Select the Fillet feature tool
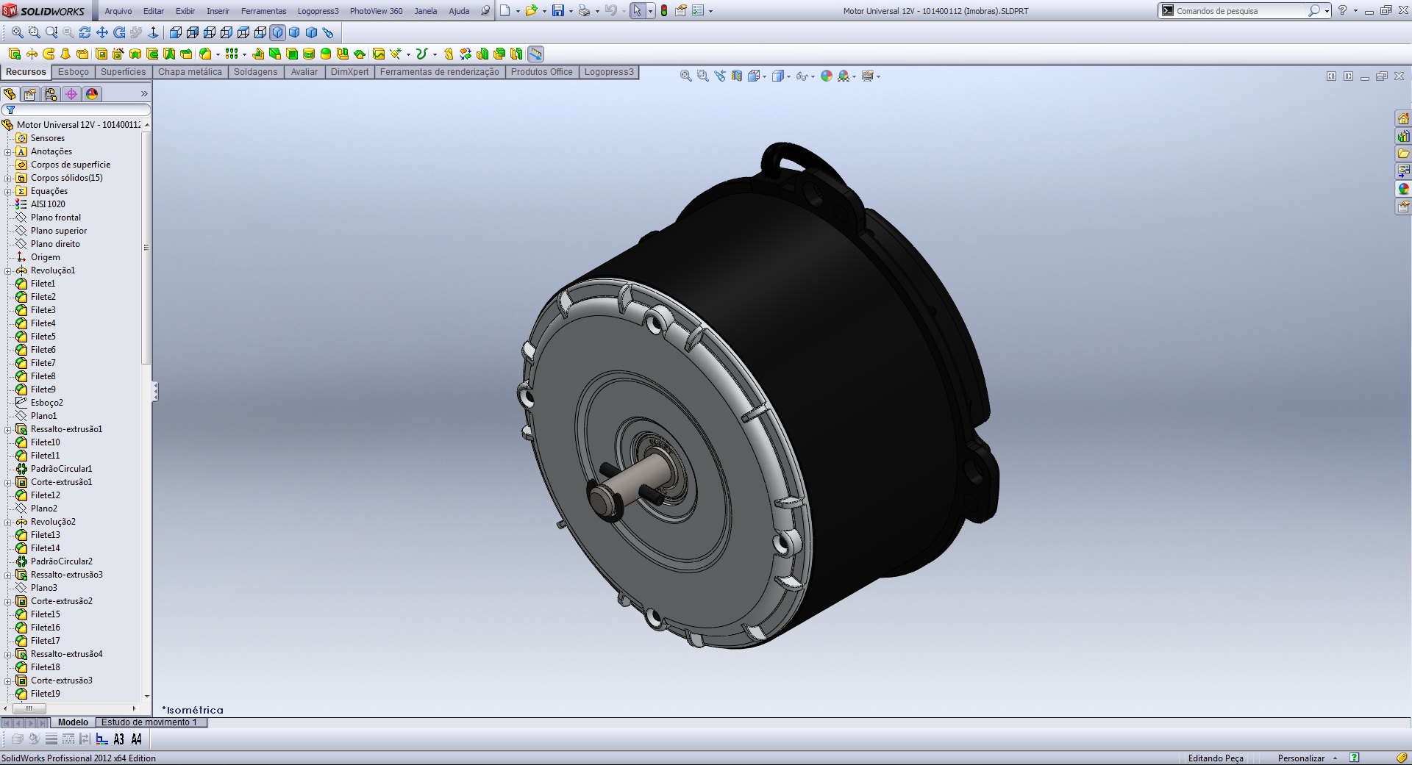 tap(206, 54)
